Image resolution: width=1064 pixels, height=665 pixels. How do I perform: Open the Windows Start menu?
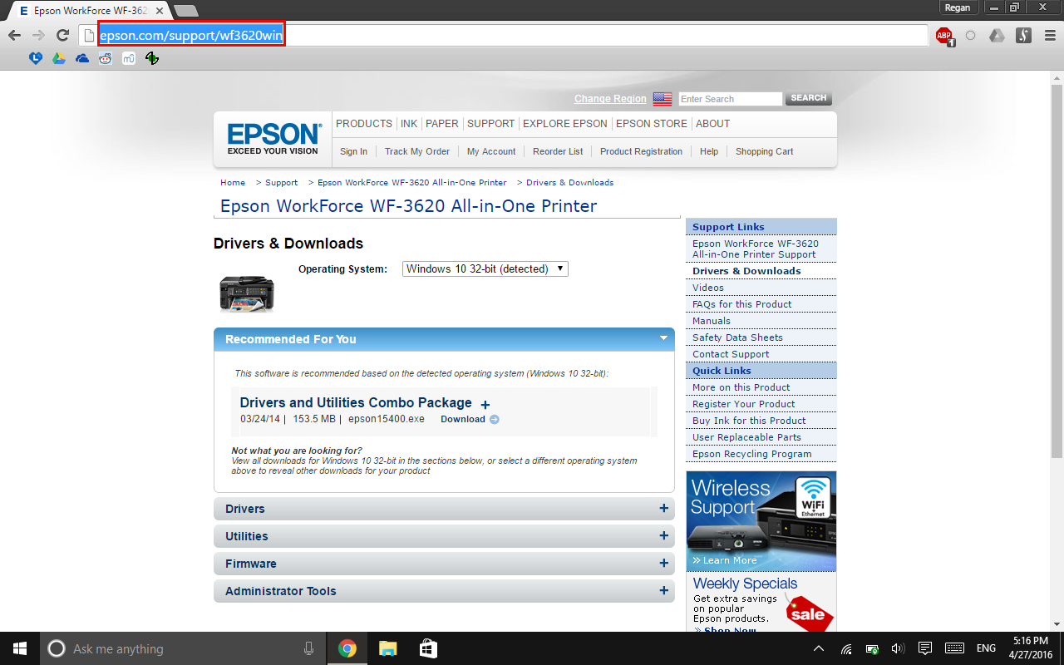19,648
